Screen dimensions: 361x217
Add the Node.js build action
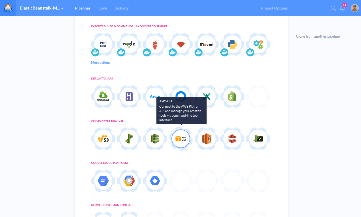(129, 44)
